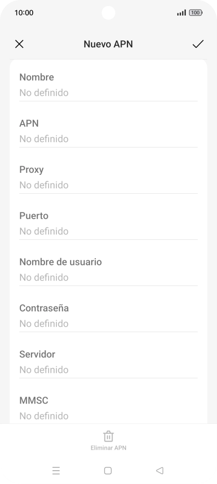Tap the back triangle navigation button
Image resolution: width=217 pixels, height=484 pixels.
[160, 471]
